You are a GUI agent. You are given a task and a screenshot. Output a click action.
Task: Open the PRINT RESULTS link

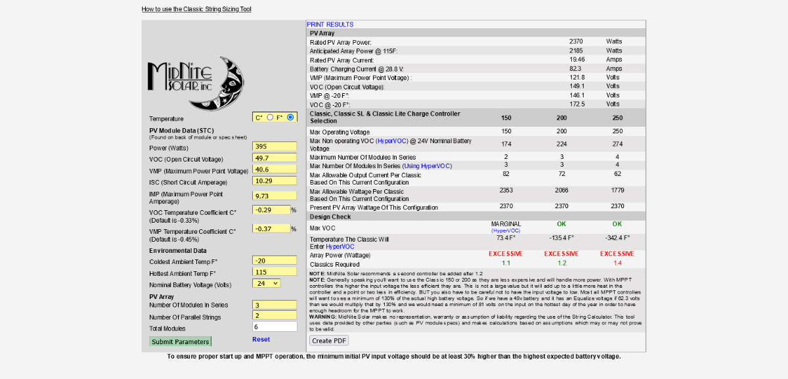point(330,24)
